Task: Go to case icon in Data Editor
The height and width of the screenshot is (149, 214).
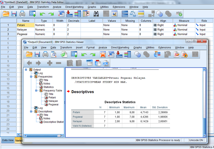Action: (61, 14)
